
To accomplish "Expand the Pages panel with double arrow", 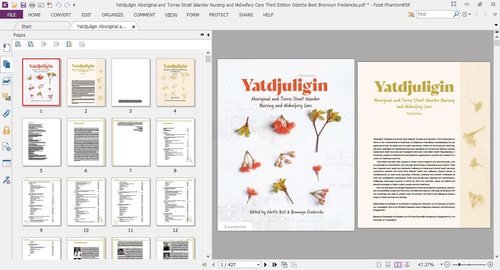I will click(x=202, y=35).
